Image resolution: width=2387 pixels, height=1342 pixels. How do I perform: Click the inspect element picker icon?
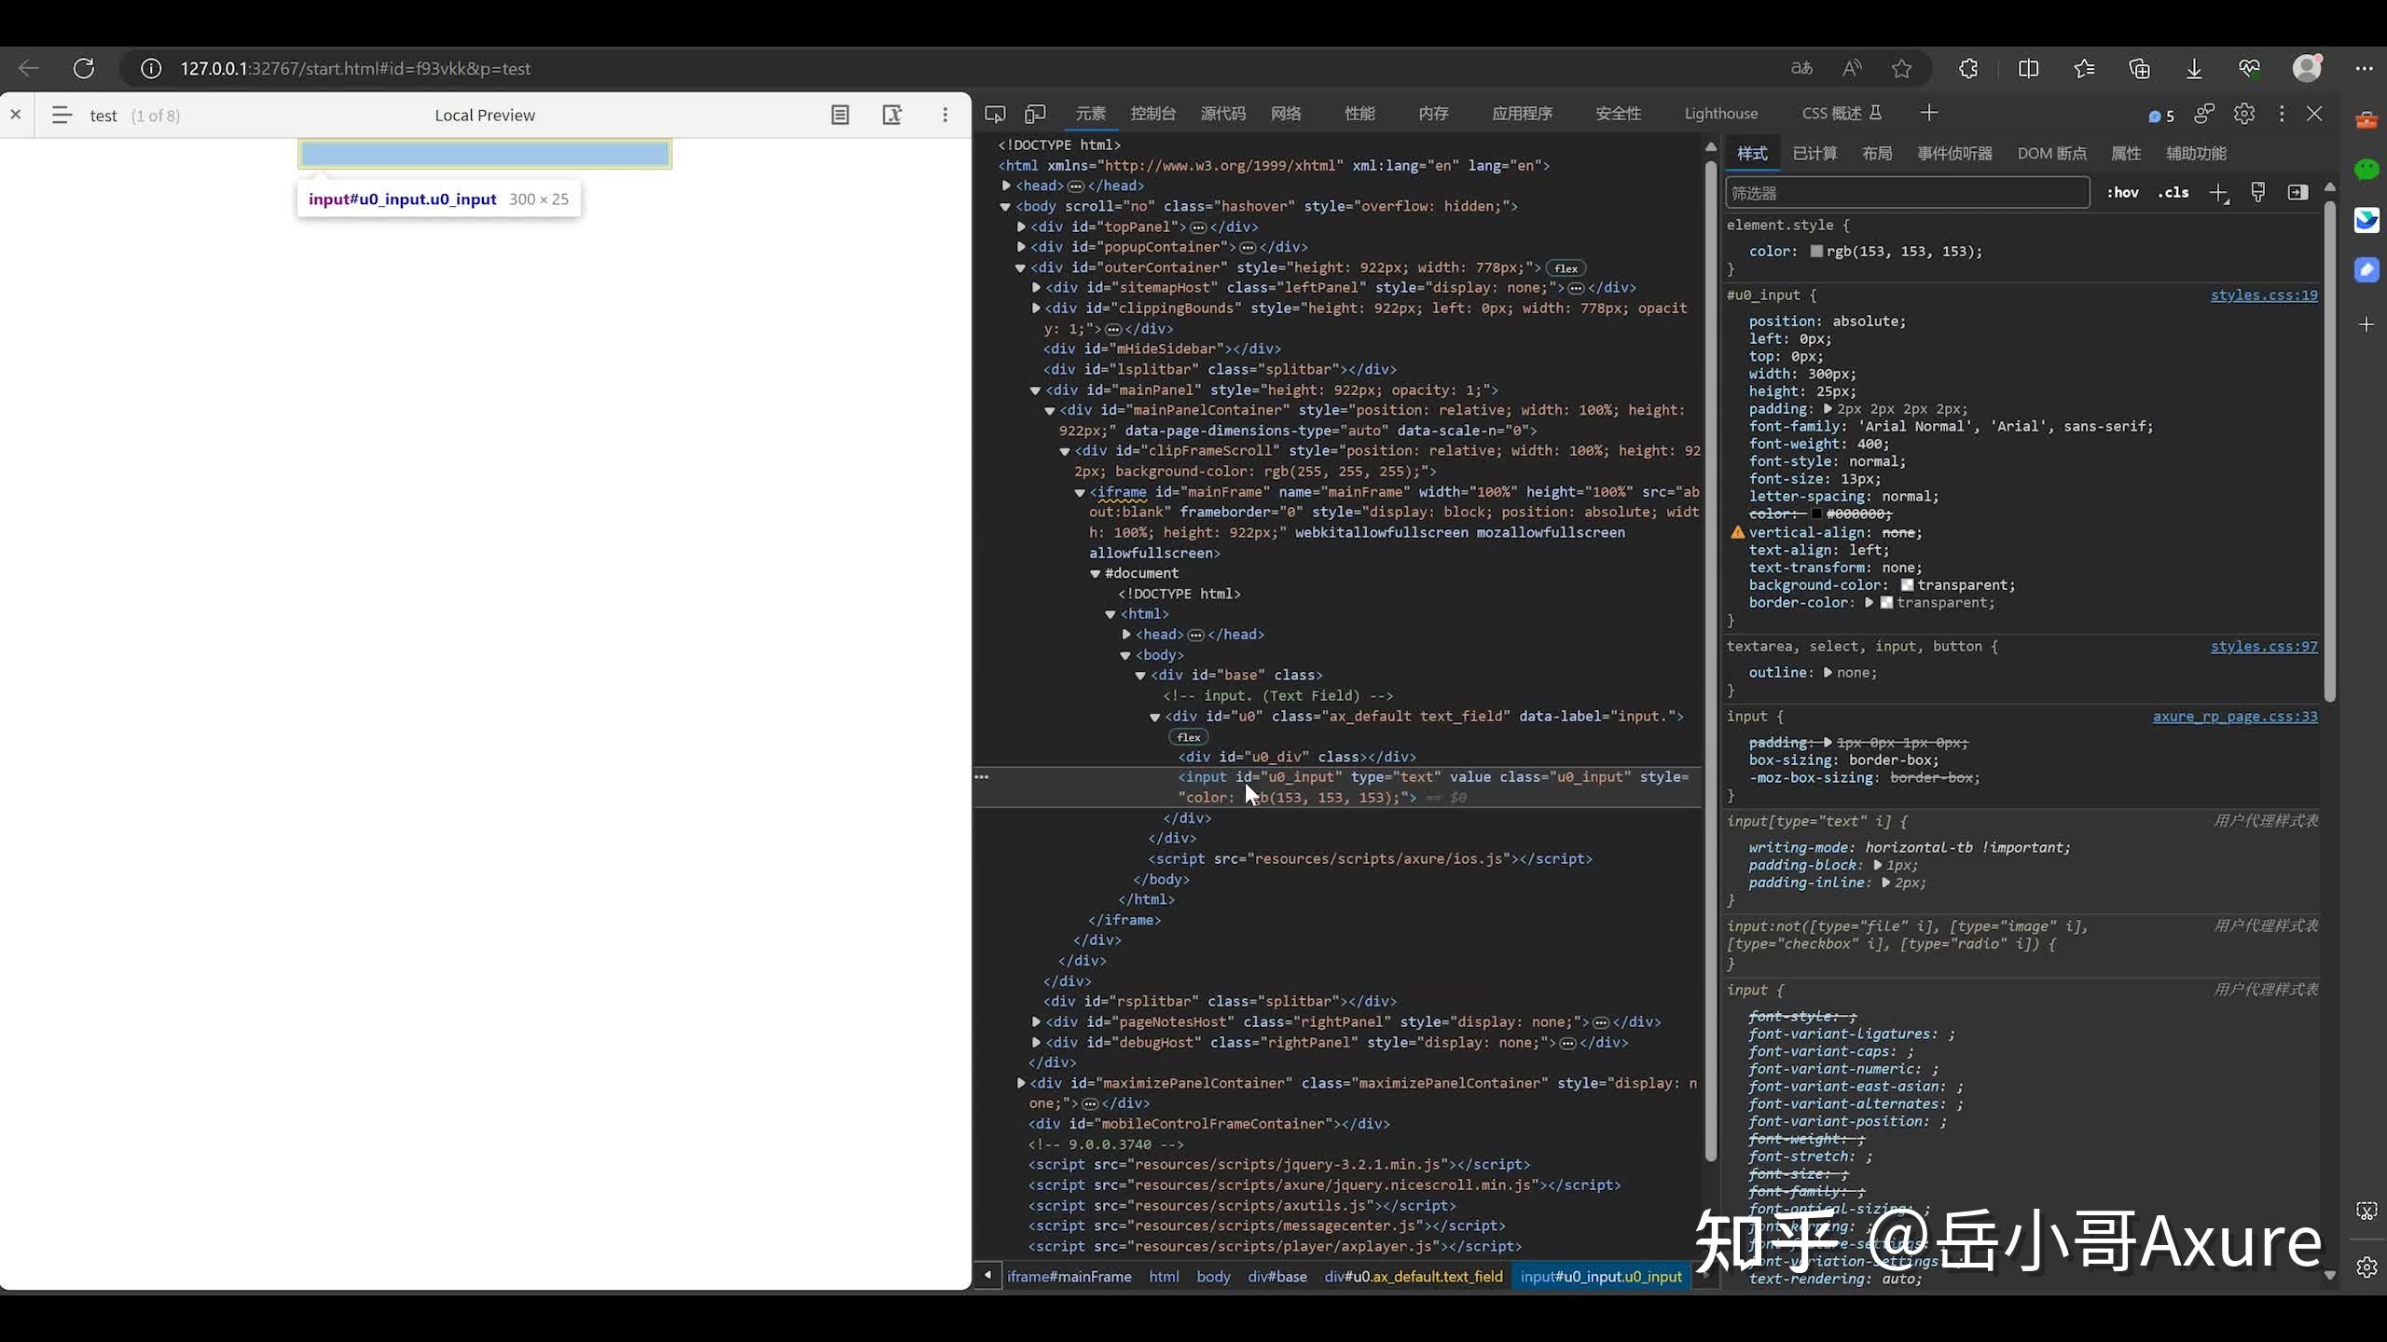(995, 114)
